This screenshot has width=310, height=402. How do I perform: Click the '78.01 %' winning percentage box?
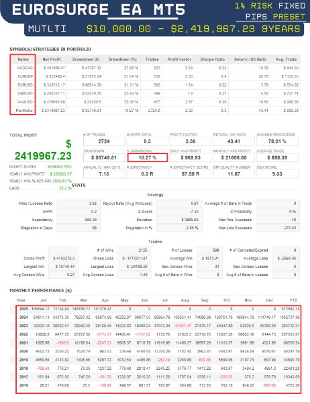pyautogui.click(x=277, y=141)
